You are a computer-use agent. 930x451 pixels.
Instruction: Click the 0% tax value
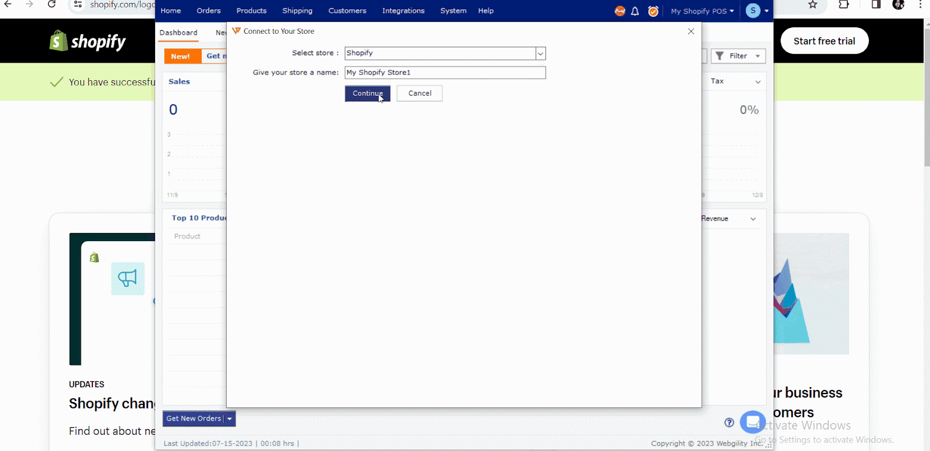[749, 110]
